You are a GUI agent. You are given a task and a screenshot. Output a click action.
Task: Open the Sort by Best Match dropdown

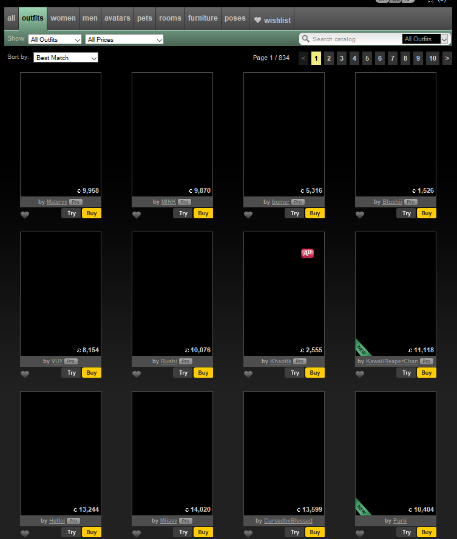66,58
